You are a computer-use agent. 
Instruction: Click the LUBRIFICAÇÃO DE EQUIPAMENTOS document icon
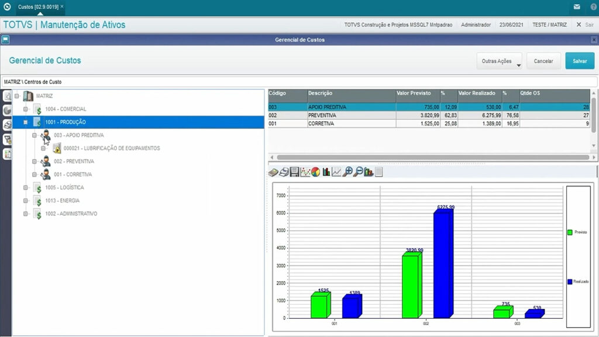(57, 148)
